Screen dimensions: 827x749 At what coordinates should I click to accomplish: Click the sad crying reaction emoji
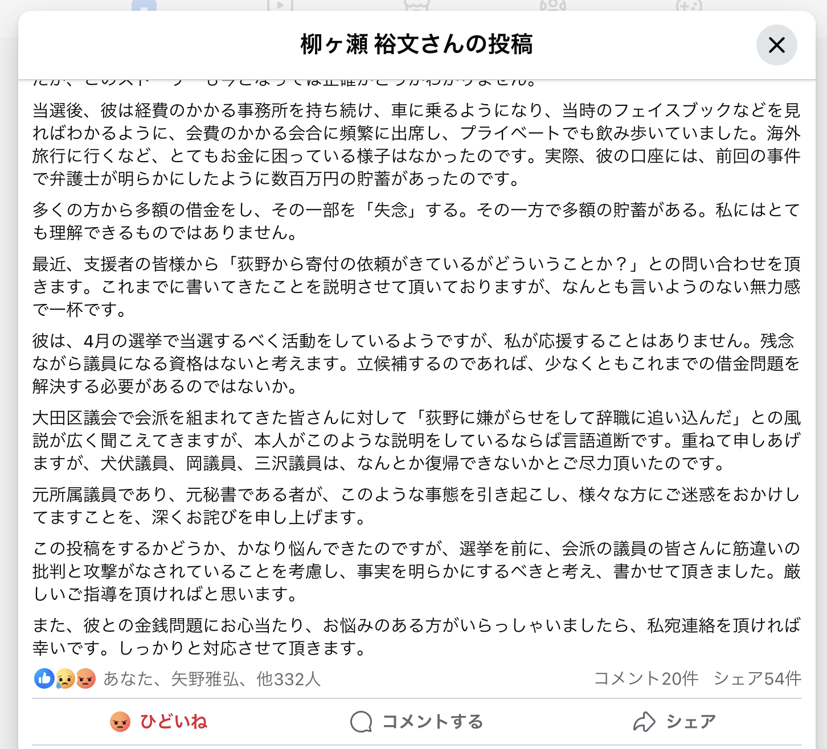(65, 678)
